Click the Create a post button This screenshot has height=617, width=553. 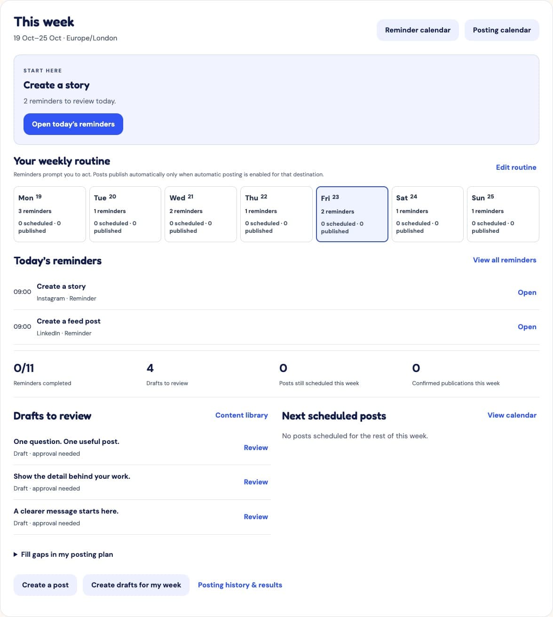click(x=45, y=585)
